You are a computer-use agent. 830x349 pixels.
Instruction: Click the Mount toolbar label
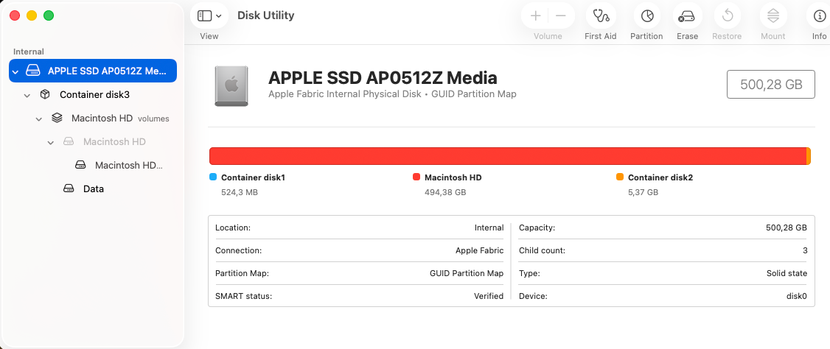pos(773,36)
